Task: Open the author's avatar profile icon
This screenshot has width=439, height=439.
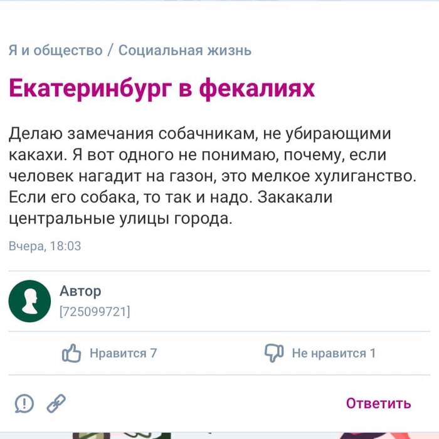Action: tap(29, 301)
